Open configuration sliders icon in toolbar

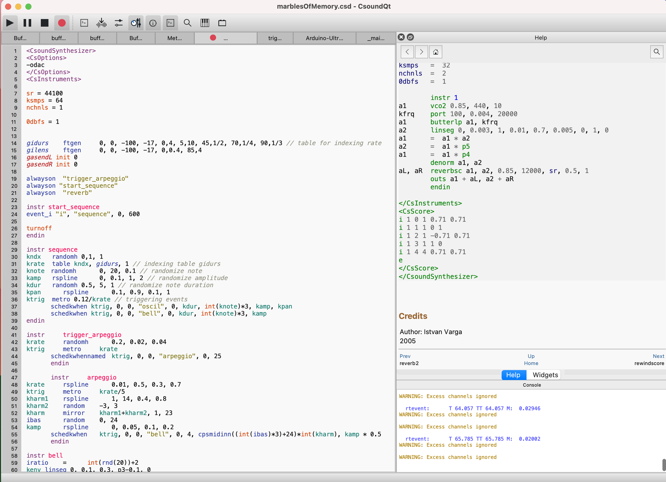pyautogui.click(x=119, y=23)
